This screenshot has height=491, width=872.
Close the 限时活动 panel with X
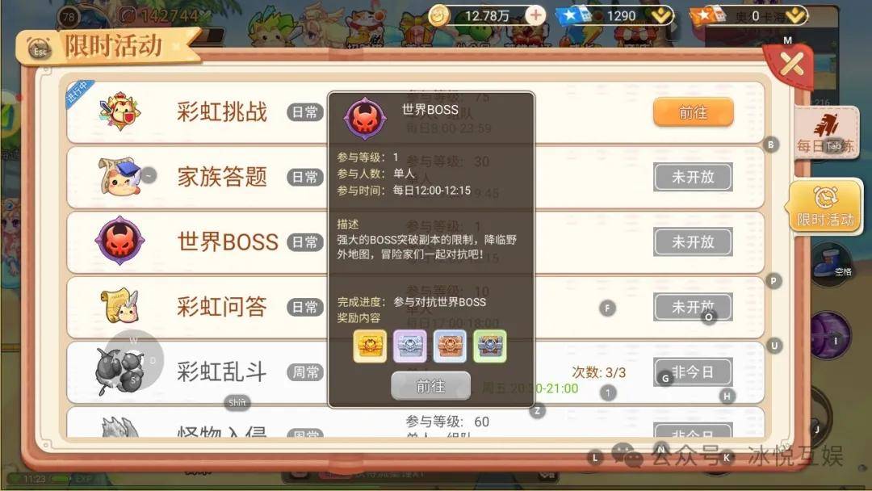tap(792, 65)
